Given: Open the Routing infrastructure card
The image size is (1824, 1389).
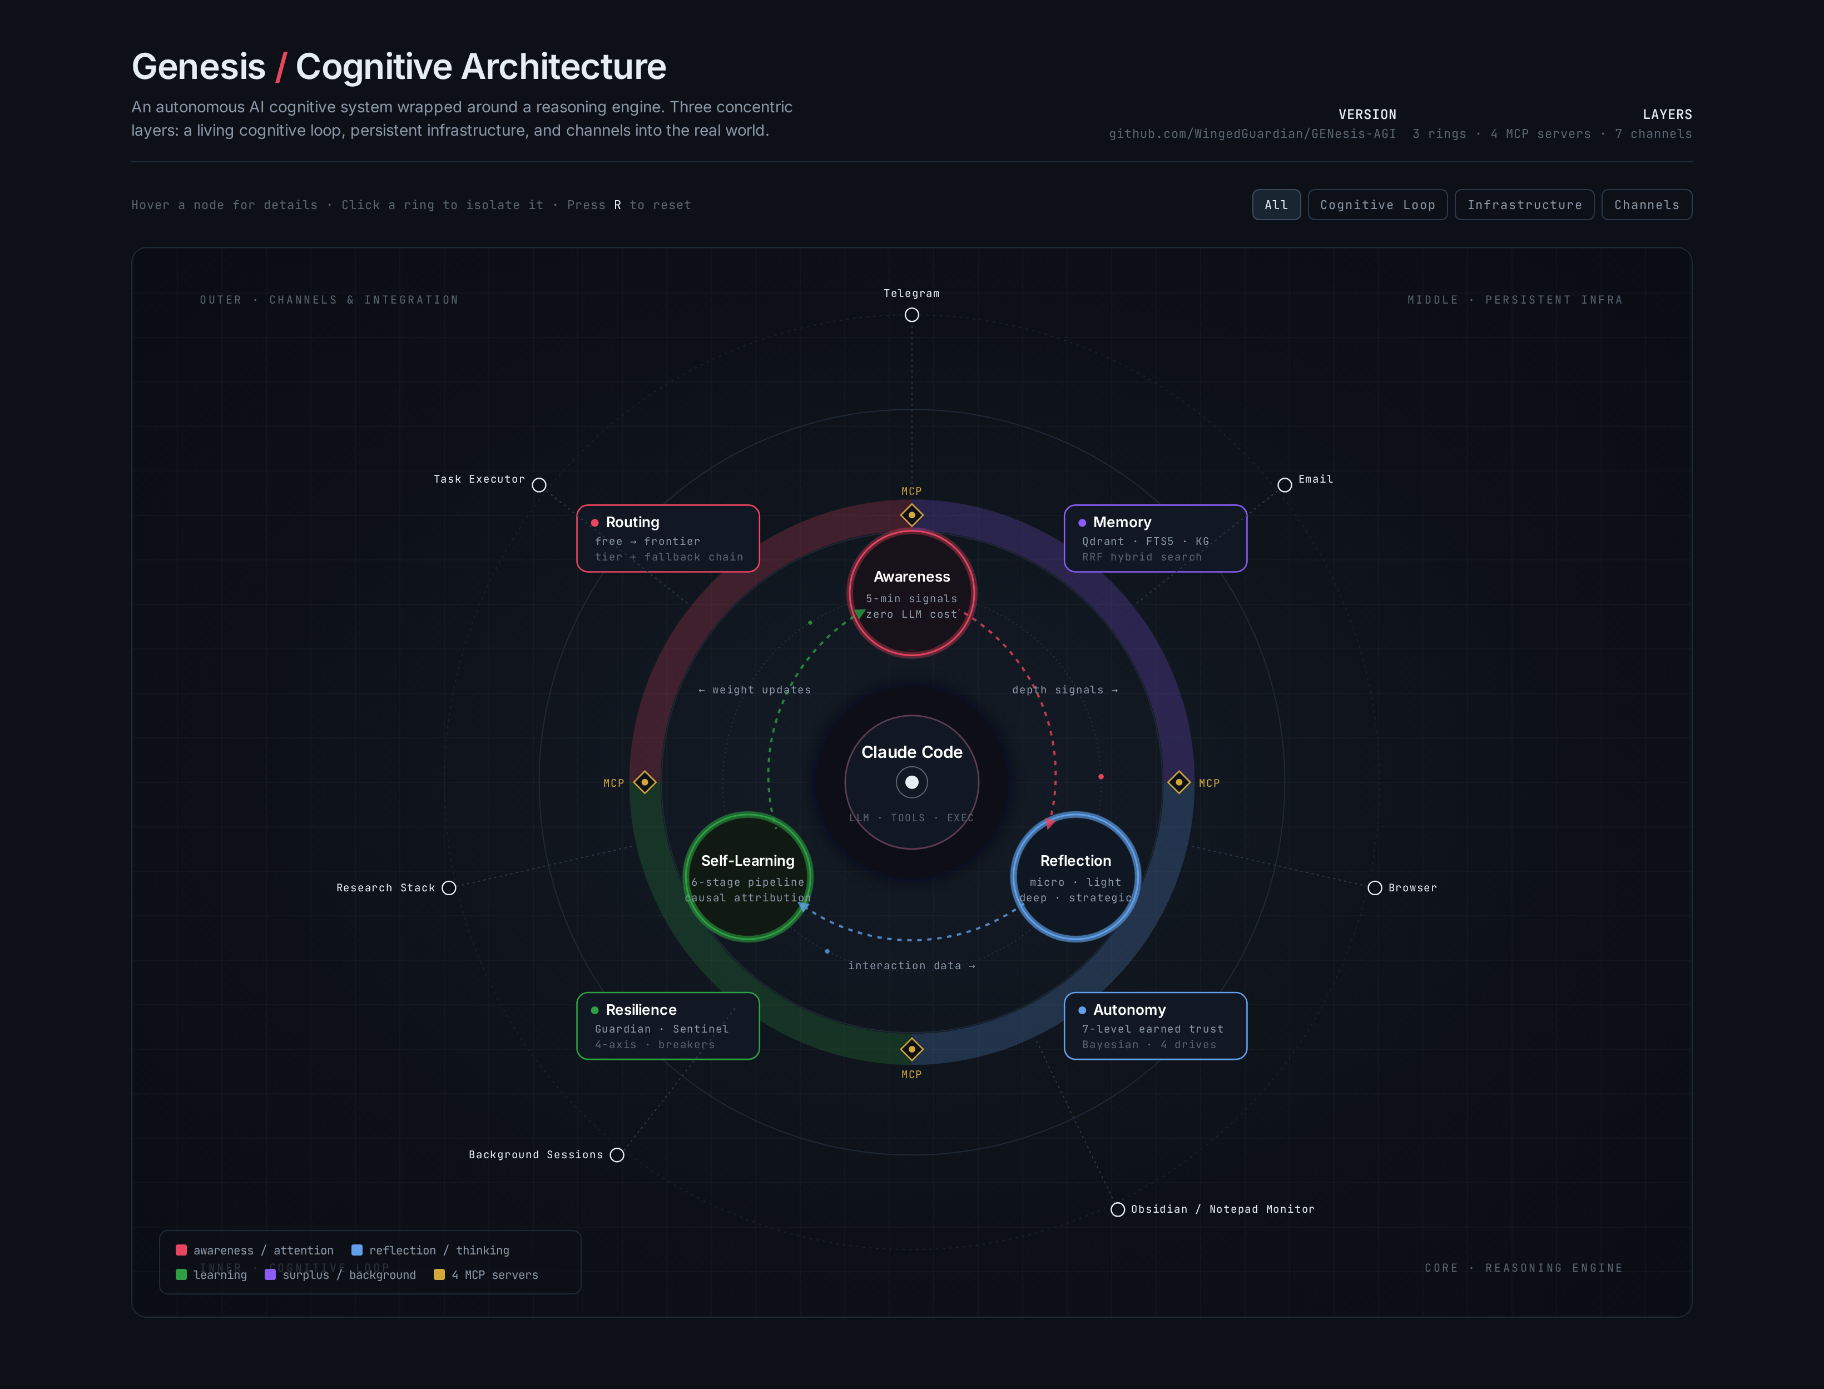Looking at the screenshot, I should click(x=667, y=538).
